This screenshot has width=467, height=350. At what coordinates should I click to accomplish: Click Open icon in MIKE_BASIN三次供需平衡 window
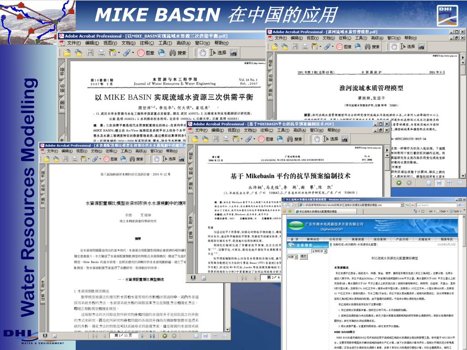[67, 53]
